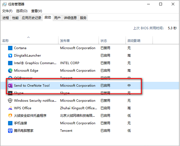180x146 pixels.
Task: Click INTEL CORP publisher cell
Action: [70, 63]
